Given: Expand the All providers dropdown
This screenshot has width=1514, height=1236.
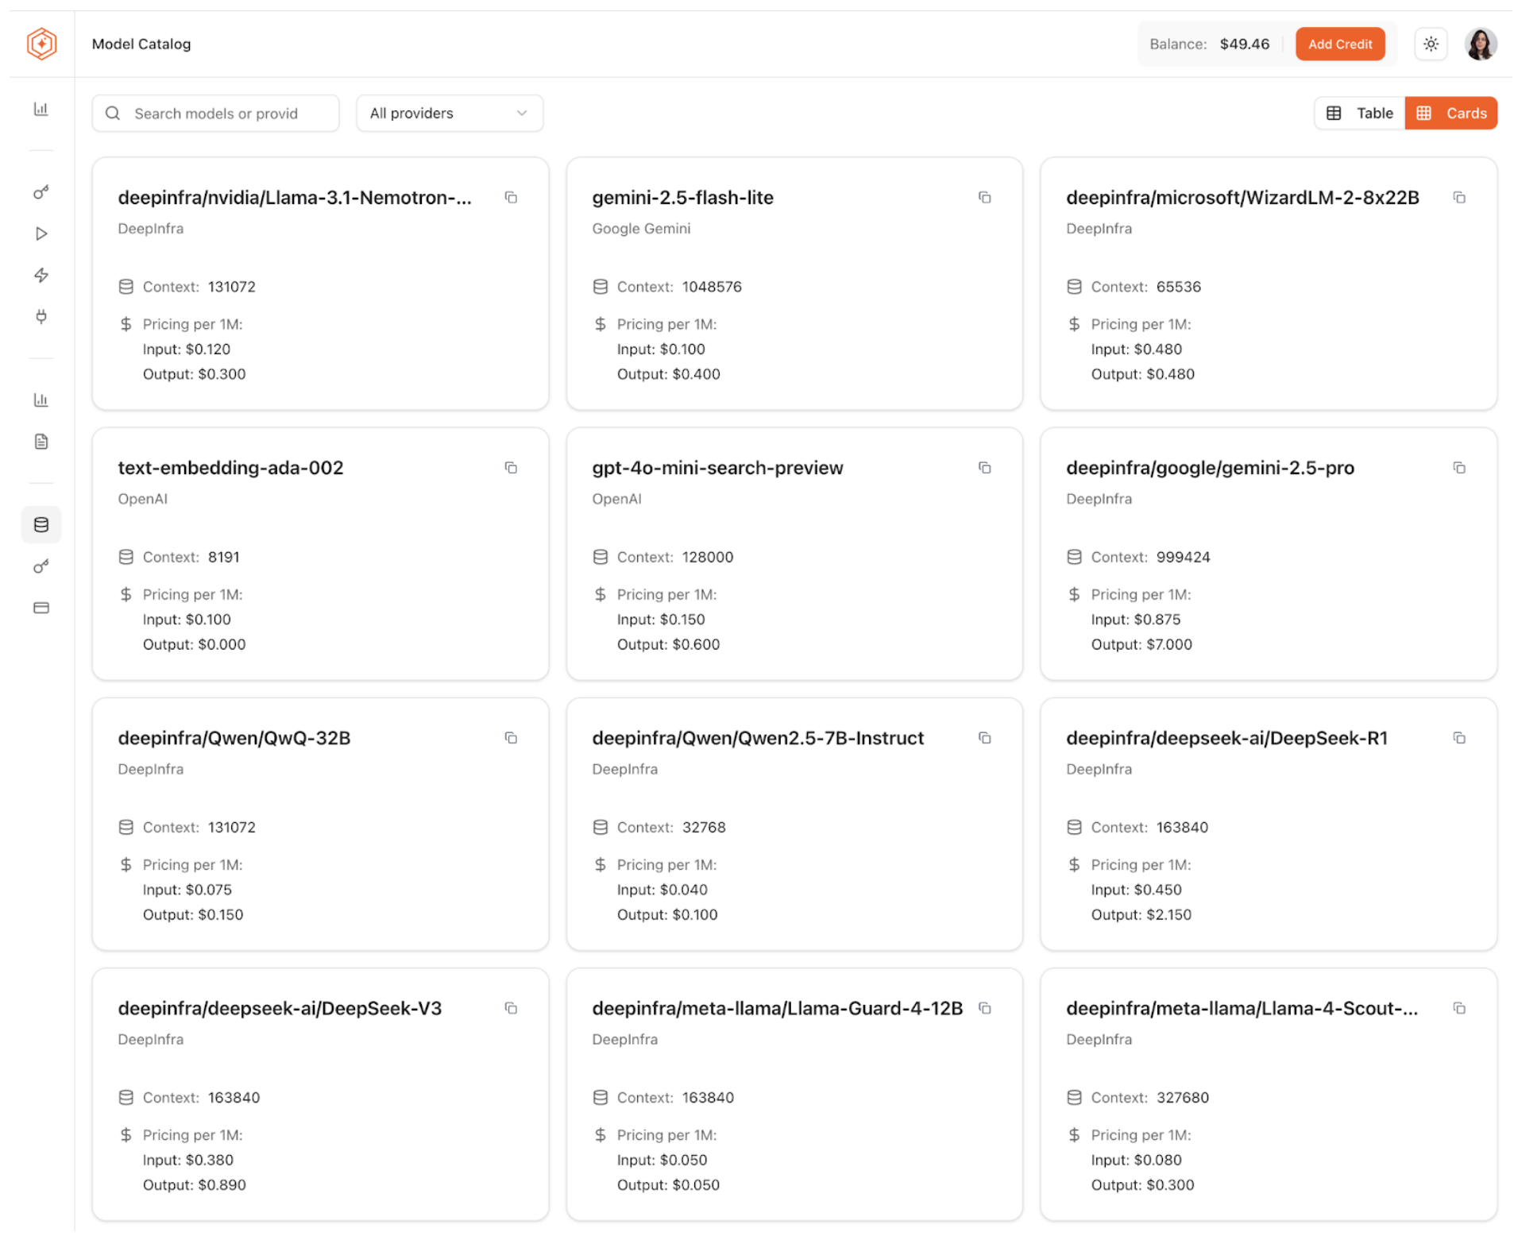Looking at the screenshot, I should pyautogui.click(x=449, y=113).
